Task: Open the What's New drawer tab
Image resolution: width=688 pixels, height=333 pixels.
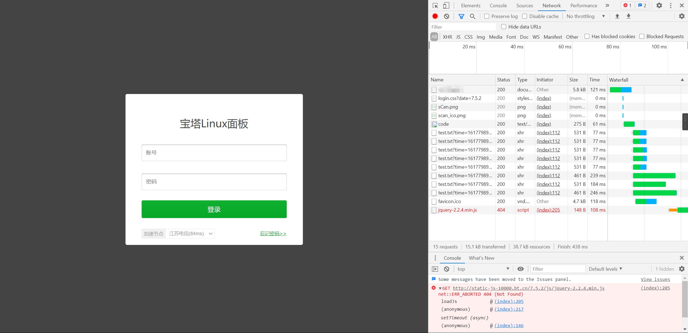Action: pos(482,258)
